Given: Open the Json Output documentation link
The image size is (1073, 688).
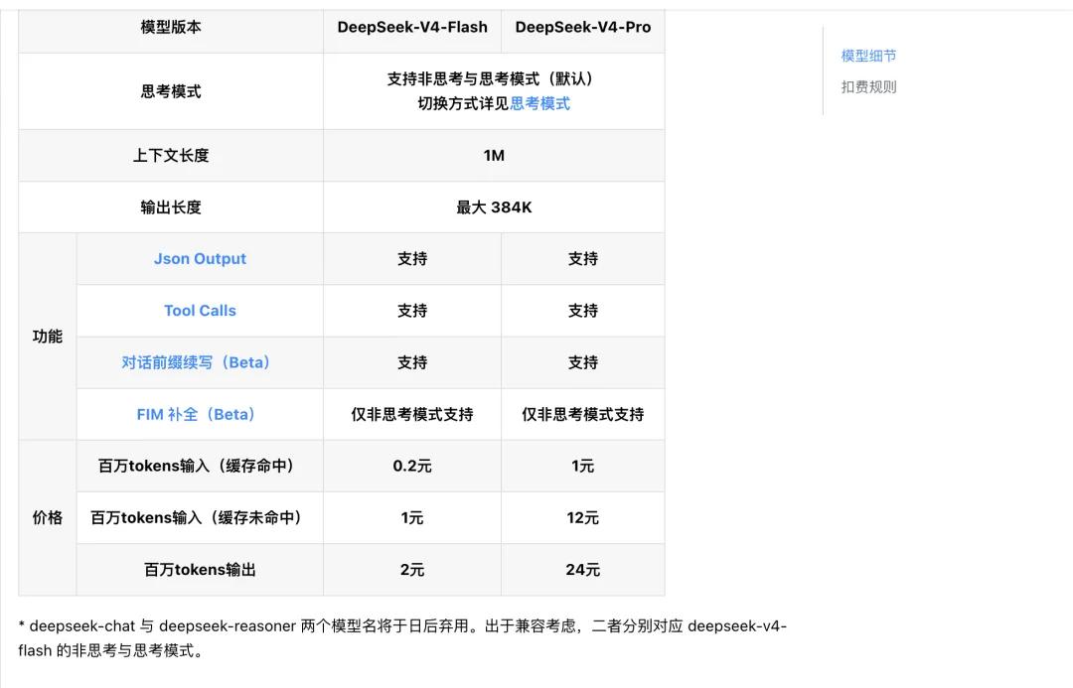Looking at the screenshot, I should tap(200, 258).
